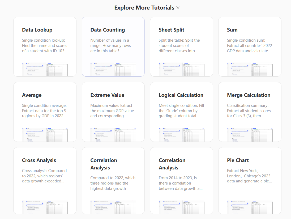Click the spreadsheet preview under Data Lookup
This screenshot has height=219, width=291.
pyautogui.click(x=45, y=69)
